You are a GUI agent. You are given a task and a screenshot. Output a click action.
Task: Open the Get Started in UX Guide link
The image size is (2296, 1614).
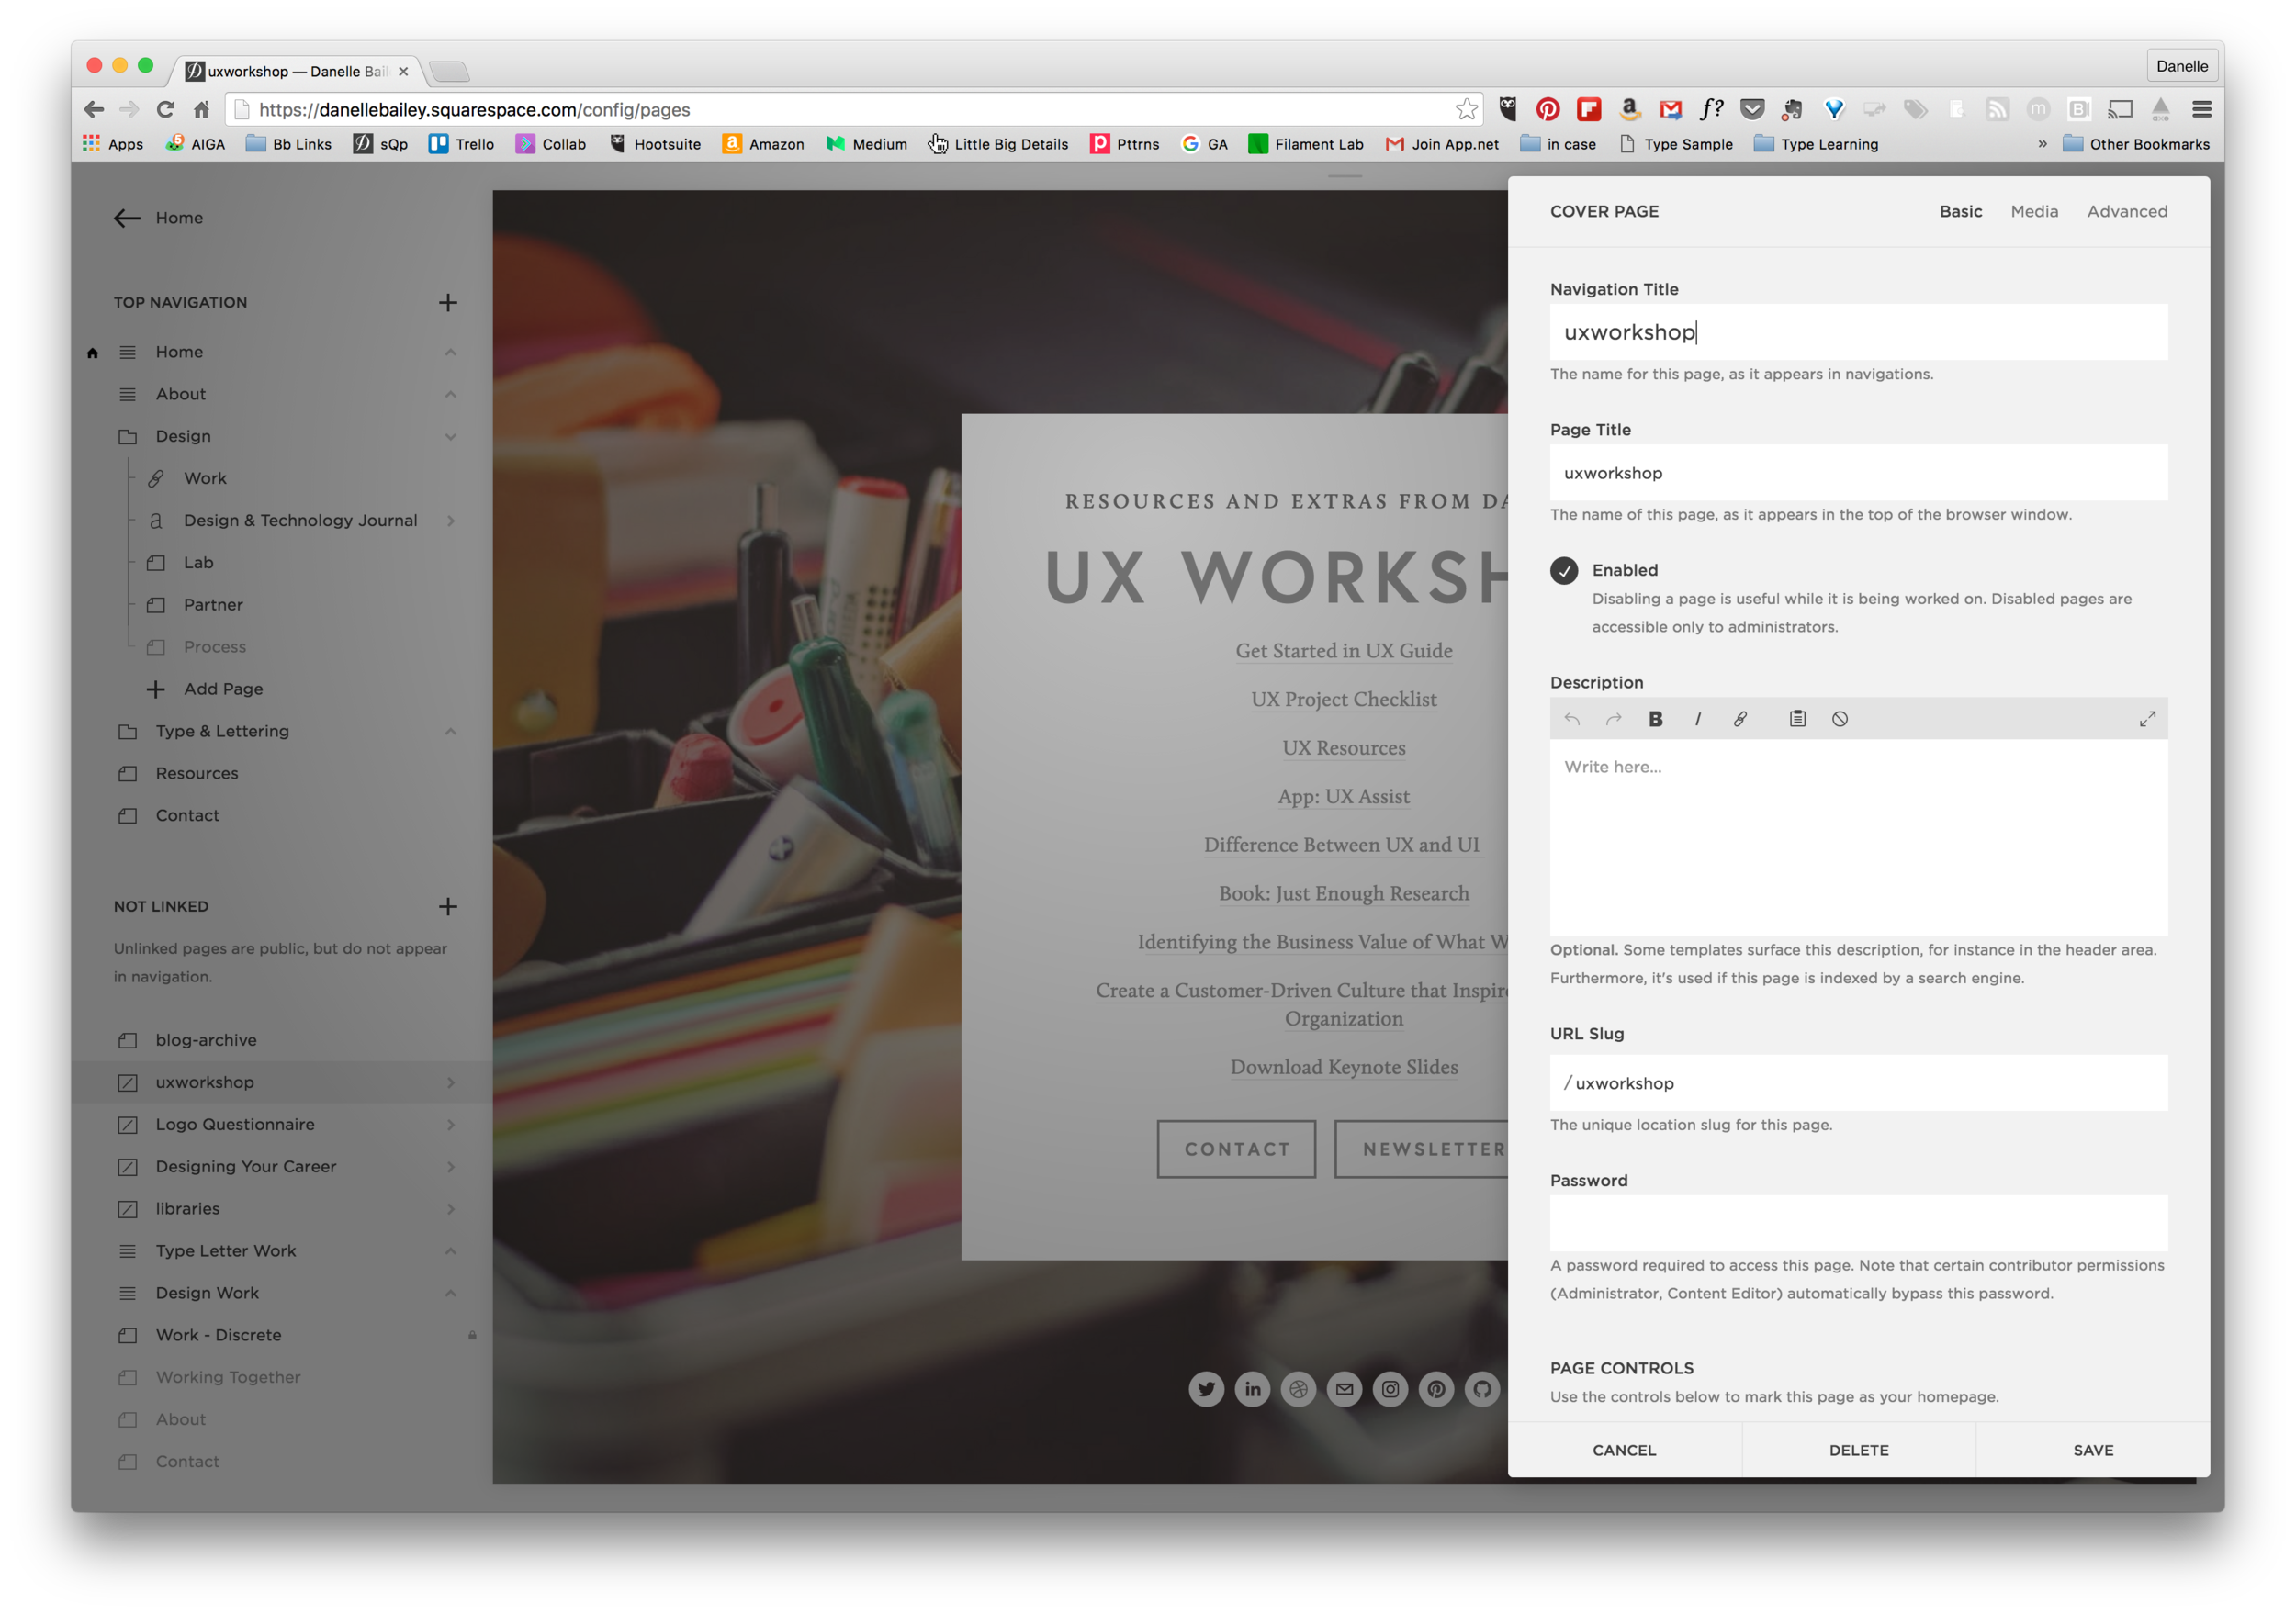click(1343, 651)
